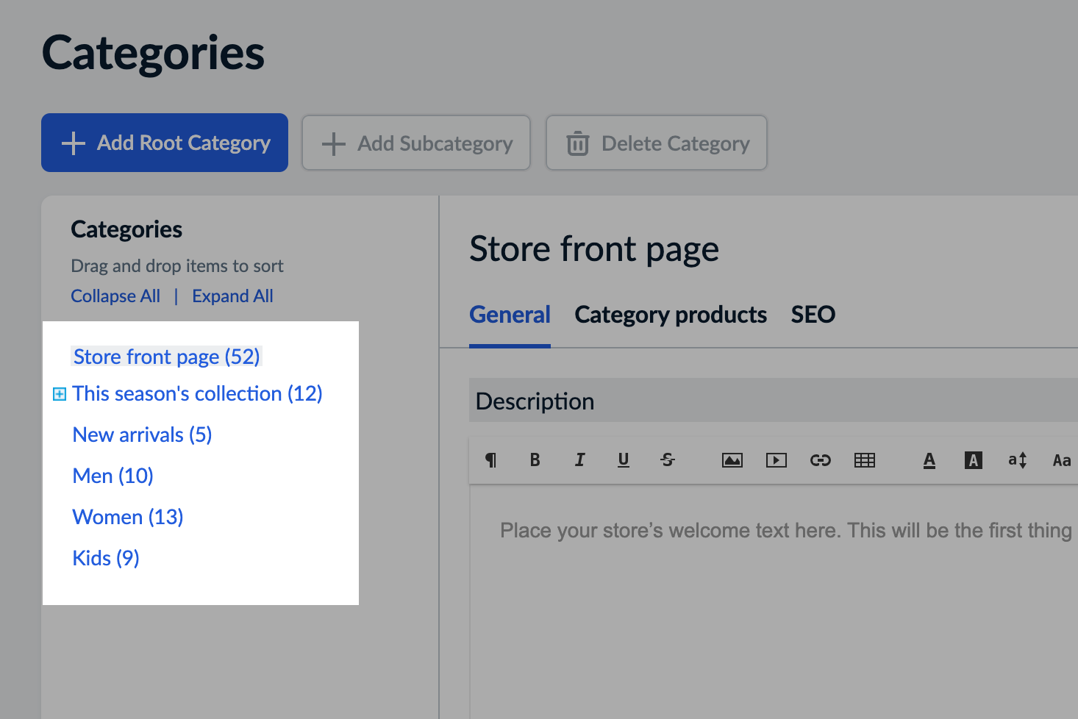
Task: Open the video embed tool
Action: click(777, 459)
